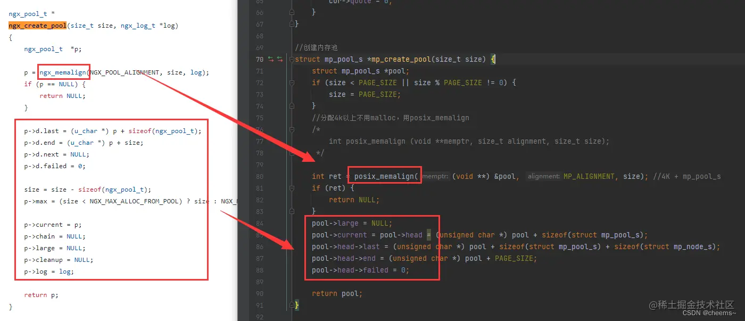Image resolution: width=745 pixels, height=321 pixels.
Task: Collapse the if block at line 72
Action: point(292,83)
